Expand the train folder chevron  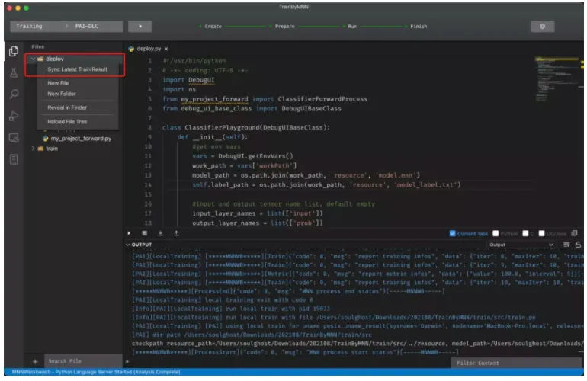(x=33, y=148)
